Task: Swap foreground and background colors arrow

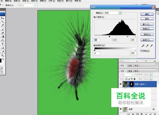Action: [3, 59]
